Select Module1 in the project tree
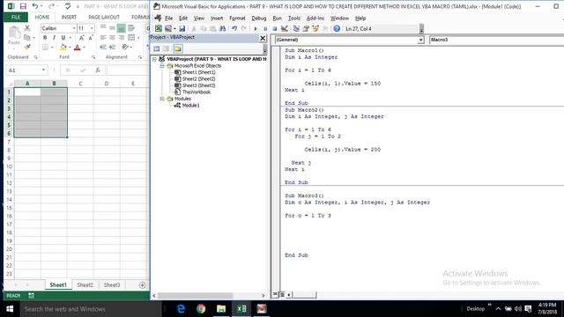The height and width of the screenshot is (317, 564). [190, 106]
